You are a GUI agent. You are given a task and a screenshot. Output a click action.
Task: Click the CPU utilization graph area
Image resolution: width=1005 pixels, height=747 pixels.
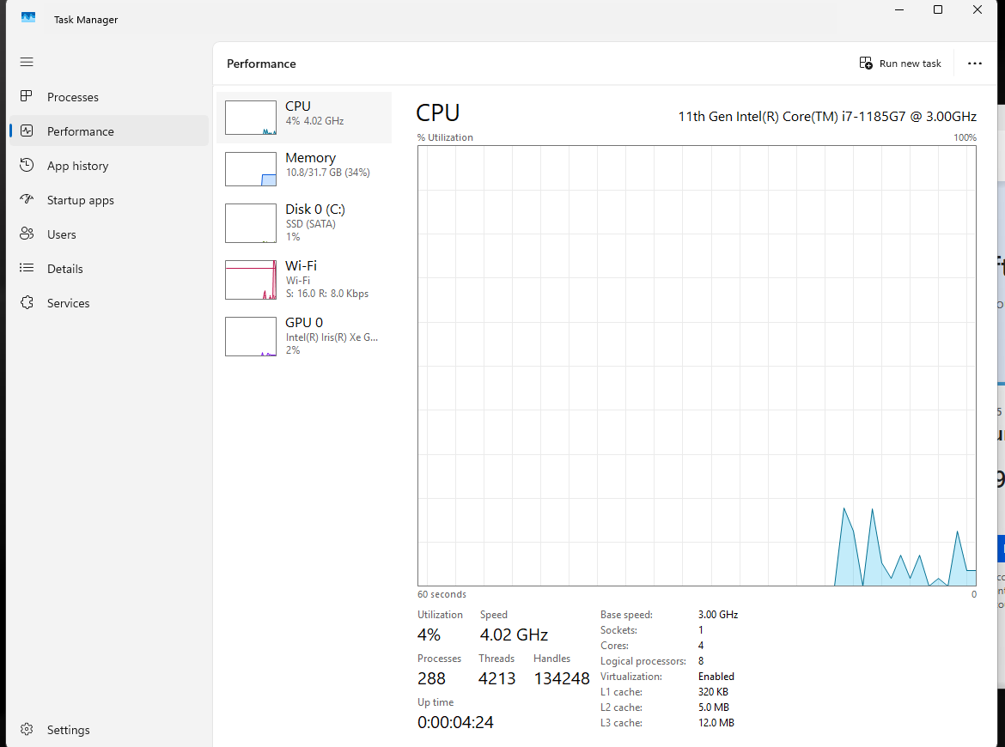point(697,366)
